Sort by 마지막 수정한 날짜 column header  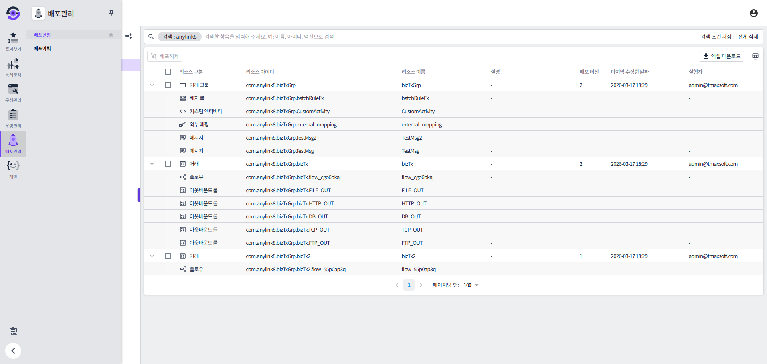pos(630,72)
